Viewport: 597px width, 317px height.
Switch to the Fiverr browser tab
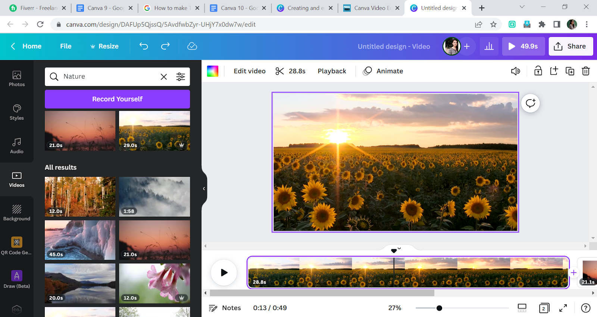pyautogui.click(x=37, y=8)
